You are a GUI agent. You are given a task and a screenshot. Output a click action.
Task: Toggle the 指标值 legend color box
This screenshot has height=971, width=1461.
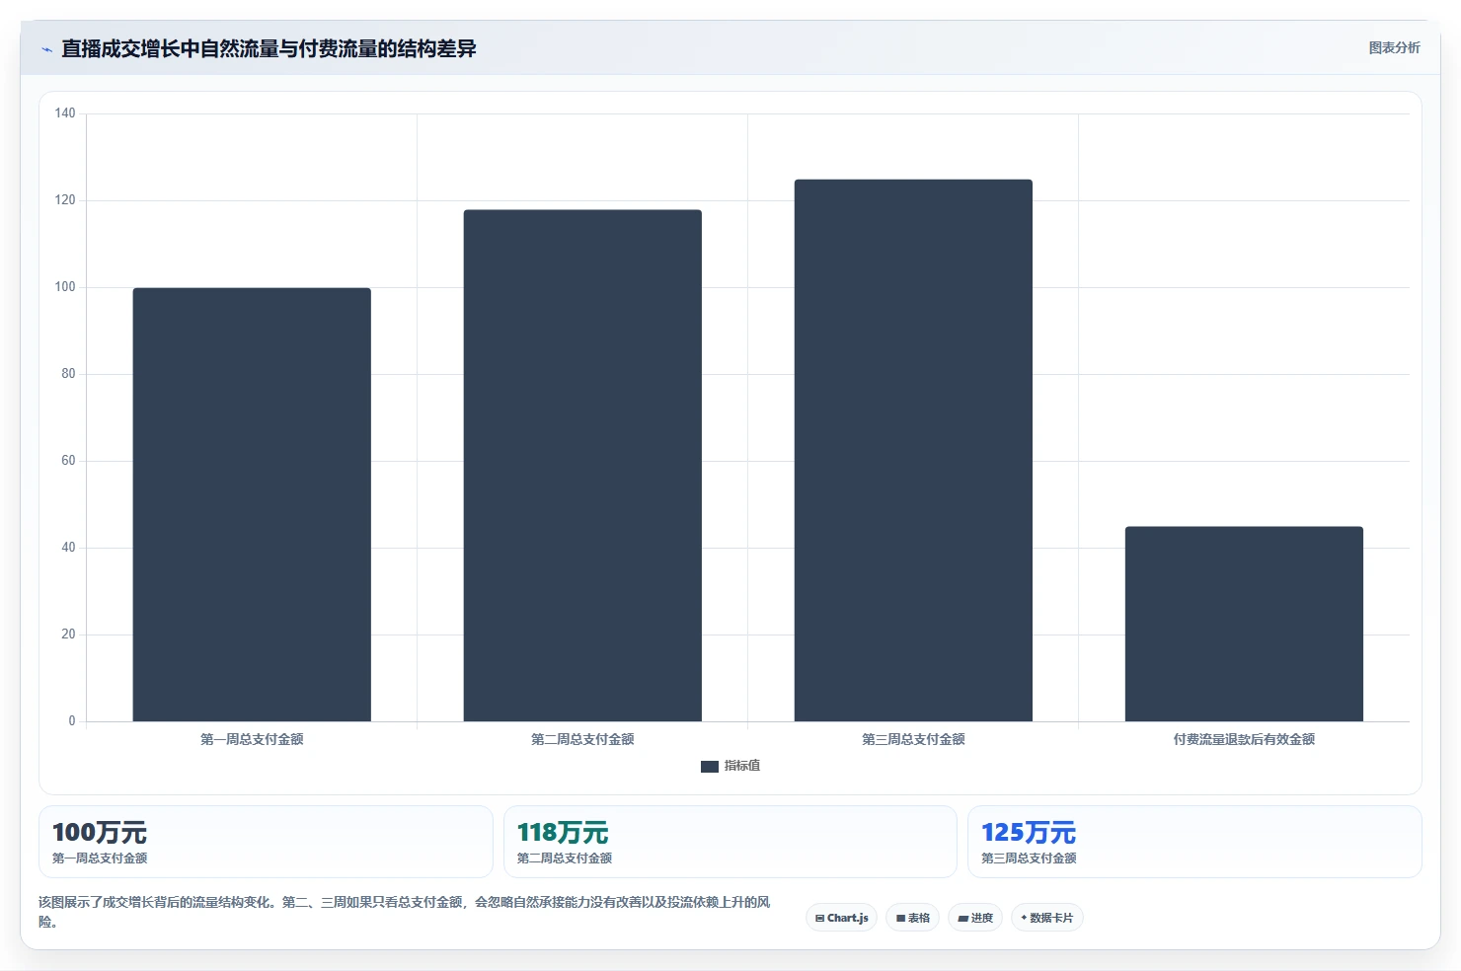[709, 766]
